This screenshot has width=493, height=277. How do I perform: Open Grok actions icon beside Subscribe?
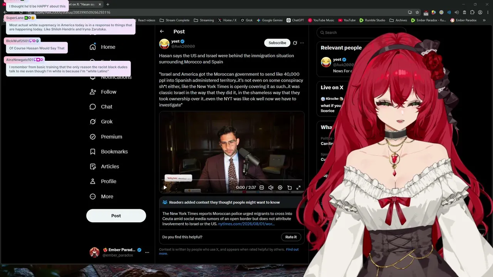click(x=295, y=43)
